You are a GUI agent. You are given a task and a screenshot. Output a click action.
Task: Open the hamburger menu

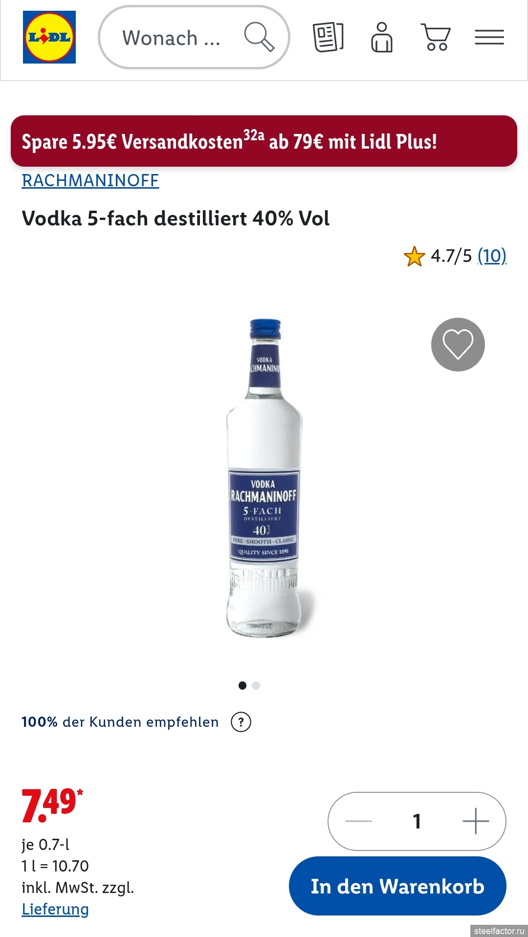click(x=489, y=37)
